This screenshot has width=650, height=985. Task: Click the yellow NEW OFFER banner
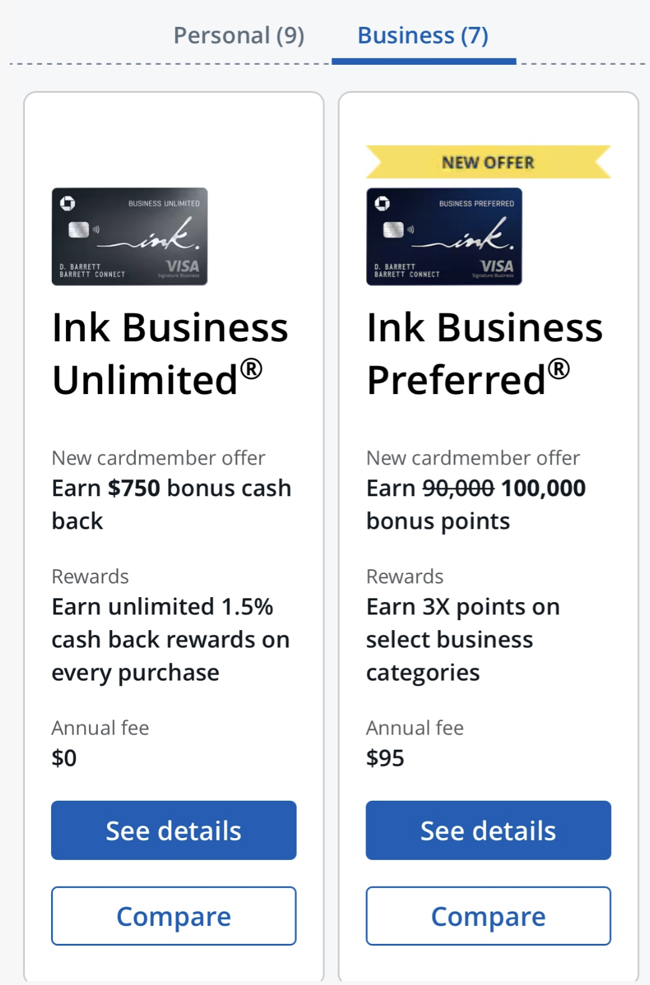click(487, 162)
